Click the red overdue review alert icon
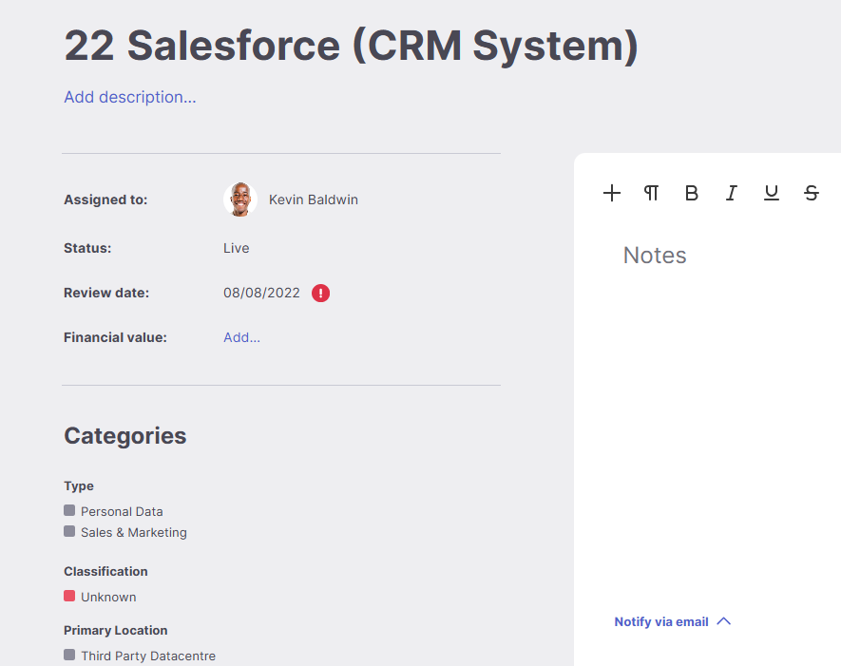Image resolution: width=841 pixels, height=666 pixels. 321,294
